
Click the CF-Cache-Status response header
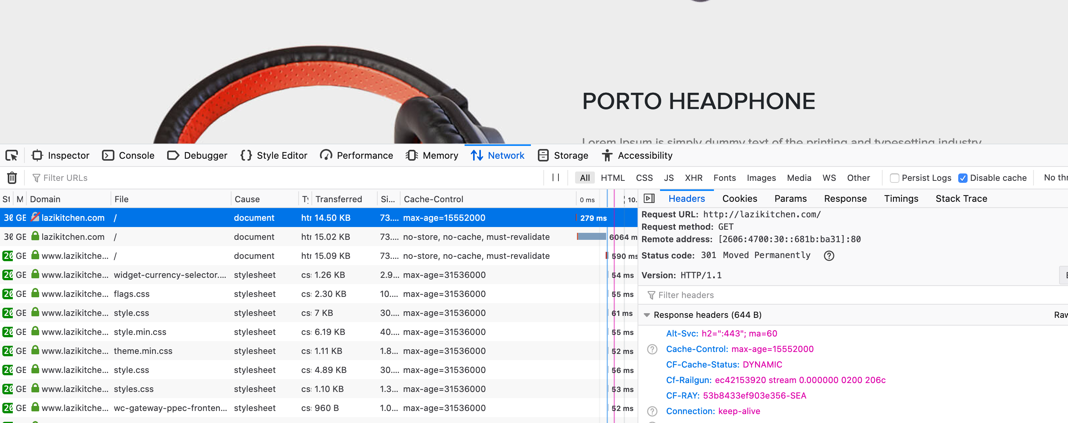(x=724, y=364)
